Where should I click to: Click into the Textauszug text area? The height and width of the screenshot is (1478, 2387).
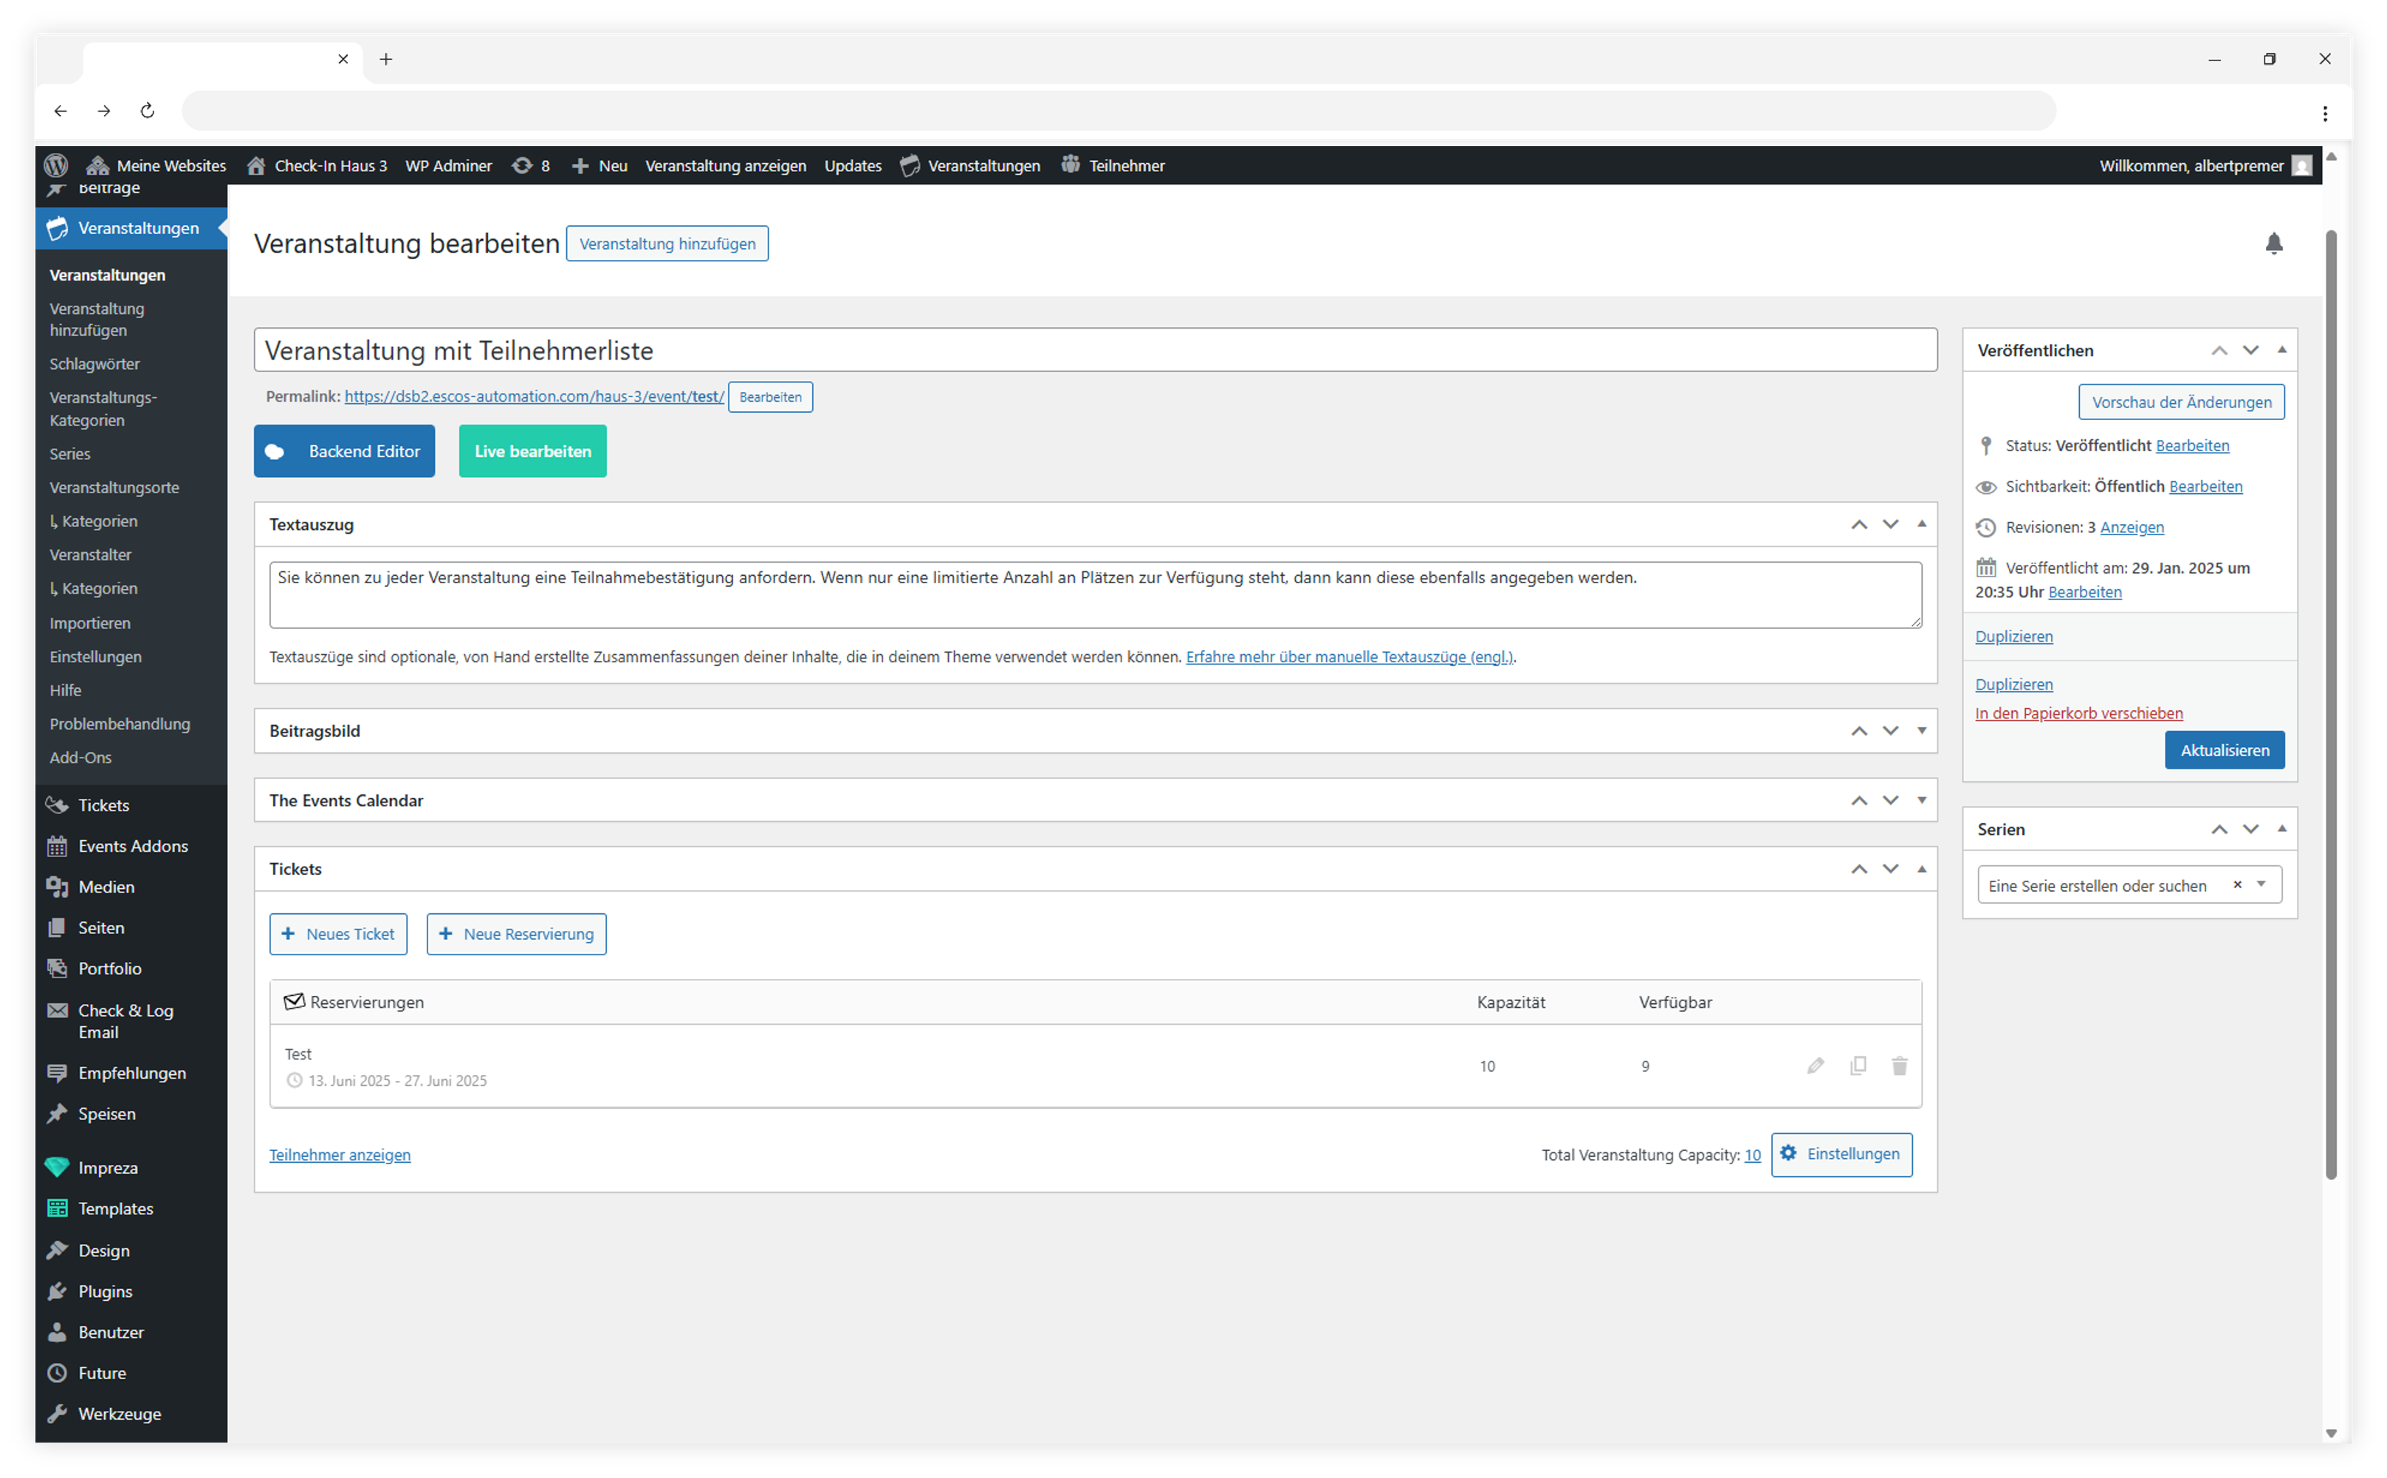pos(1095,594)
